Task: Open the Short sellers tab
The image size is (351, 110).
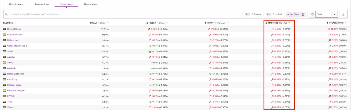Action: (91, 5)
